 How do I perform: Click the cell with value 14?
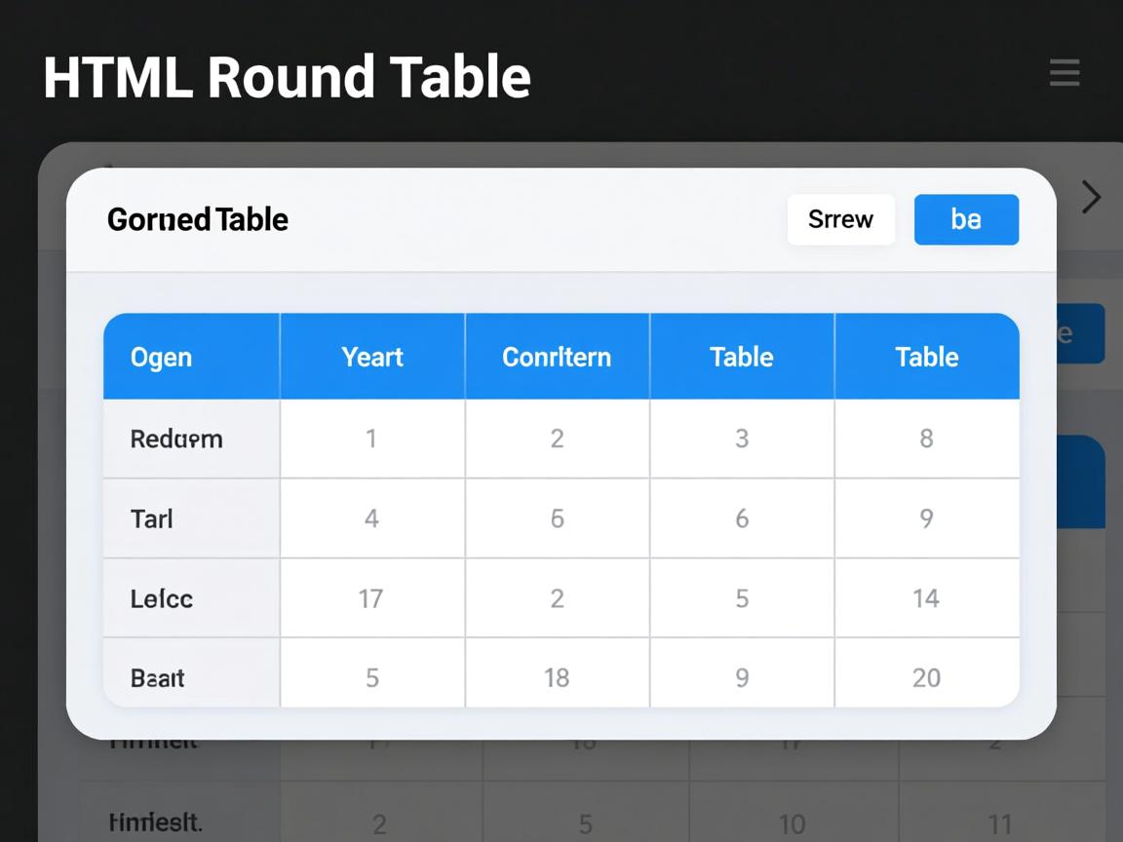(x=926, y=598)
